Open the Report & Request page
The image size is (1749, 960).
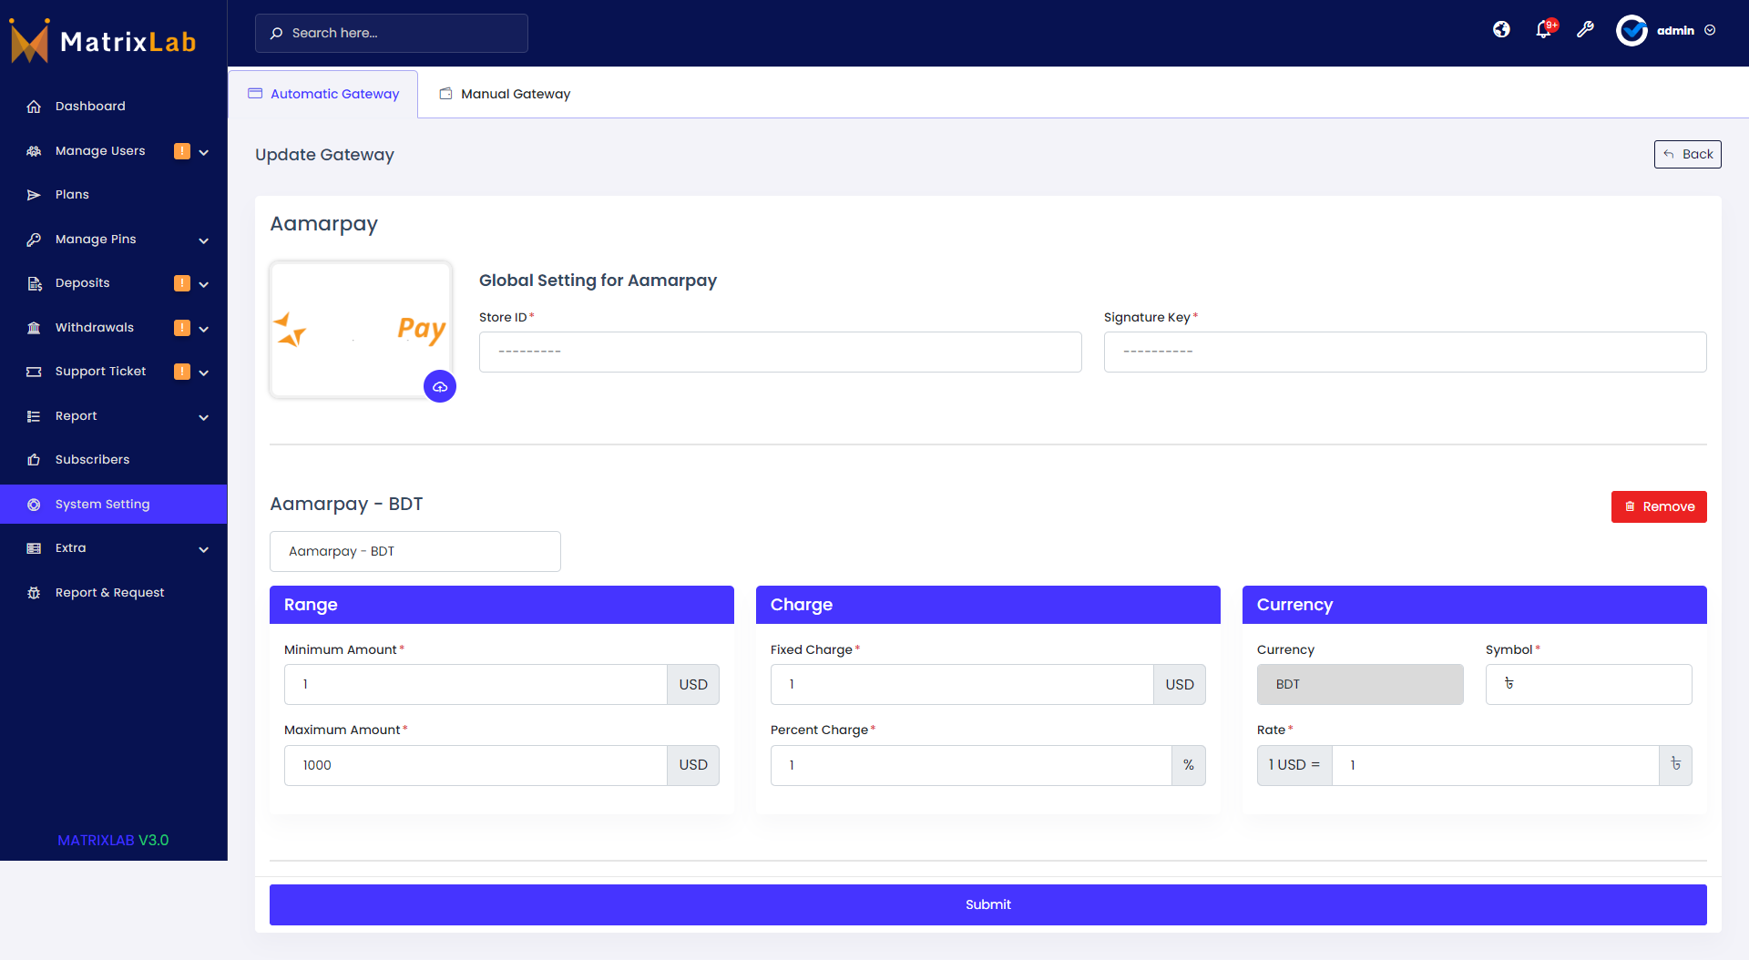click(109, 592)
